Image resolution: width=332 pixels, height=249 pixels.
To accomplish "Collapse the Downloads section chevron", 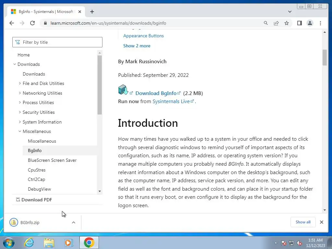I will pyautogui.click(x=15, y=64).
